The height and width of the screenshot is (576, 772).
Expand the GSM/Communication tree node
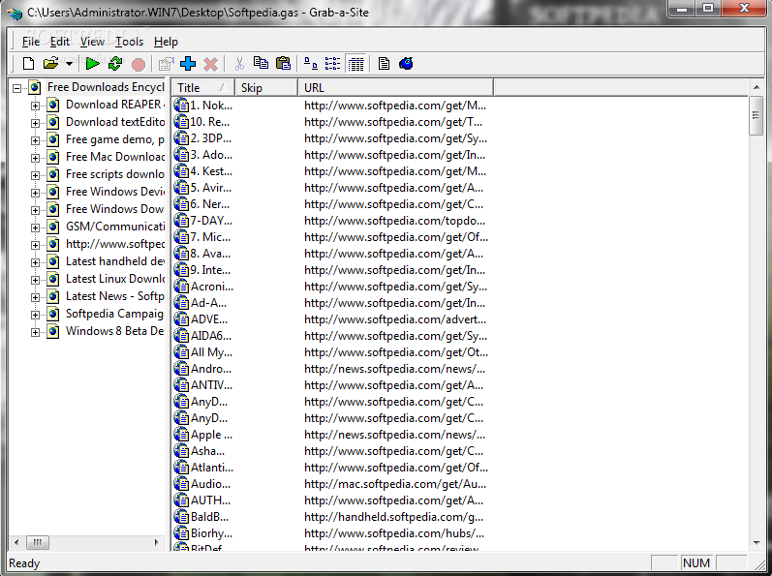[x=35, y=227]
